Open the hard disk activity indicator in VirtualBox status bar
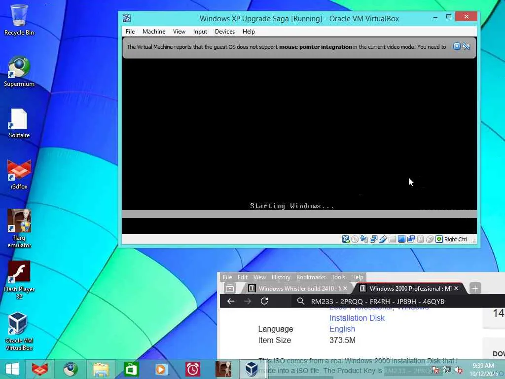 click(346, 239)
